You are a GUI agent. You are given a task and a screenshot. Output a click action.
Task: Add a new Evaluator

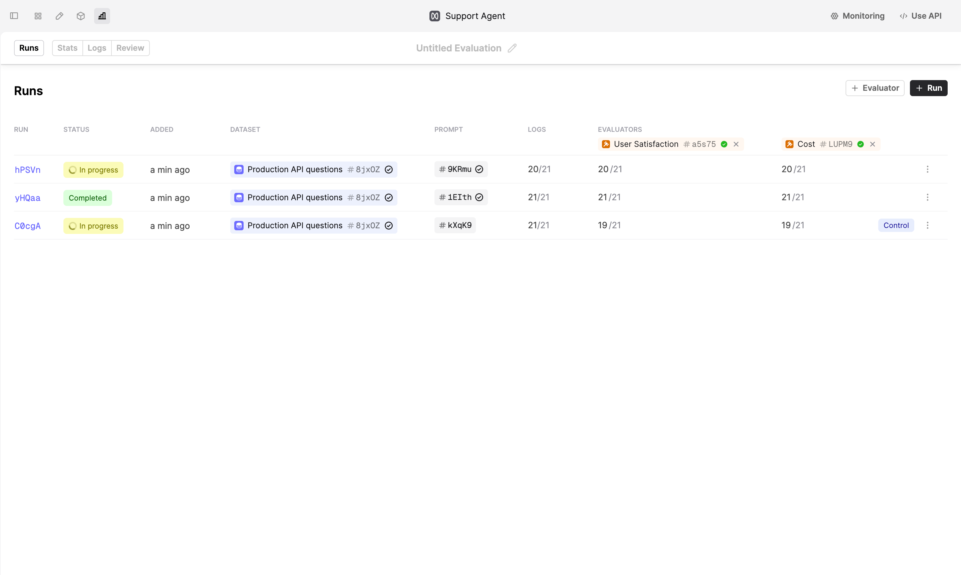pyautogui.click(x=875, y=88)
